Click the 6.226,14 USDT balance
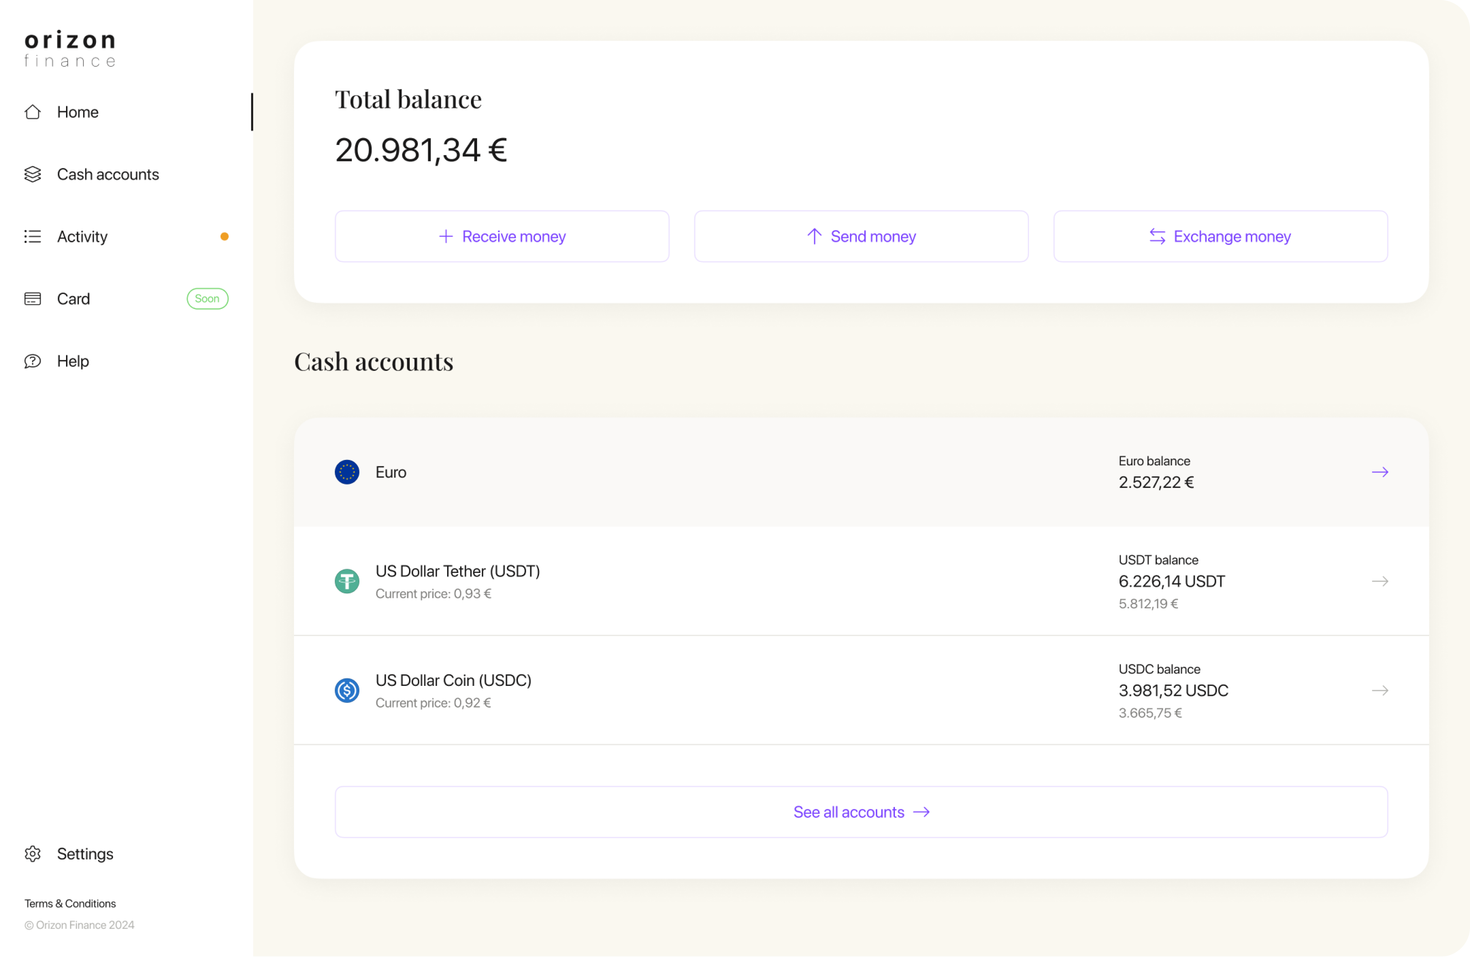This screenshot has height=957, width=1470. click(1172, 582)
